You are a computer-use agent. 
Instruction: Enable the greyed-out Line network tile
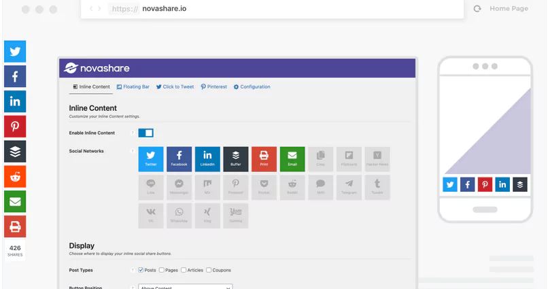[x=151, y=187]
